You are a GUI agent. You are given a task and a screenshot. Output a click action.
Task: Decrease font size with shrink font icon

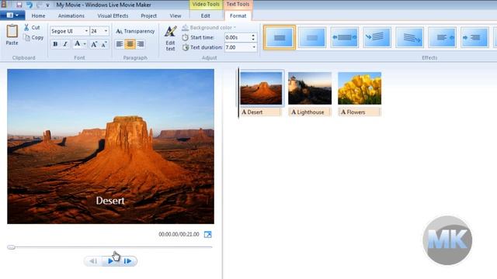click(x=104, y=44)
